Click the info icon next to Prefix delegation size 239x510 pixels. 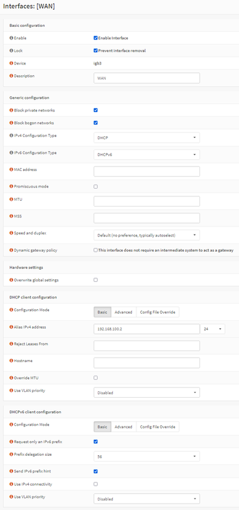point(11,455)
